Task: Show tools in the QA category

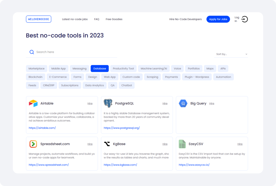Action: (113, 85)
